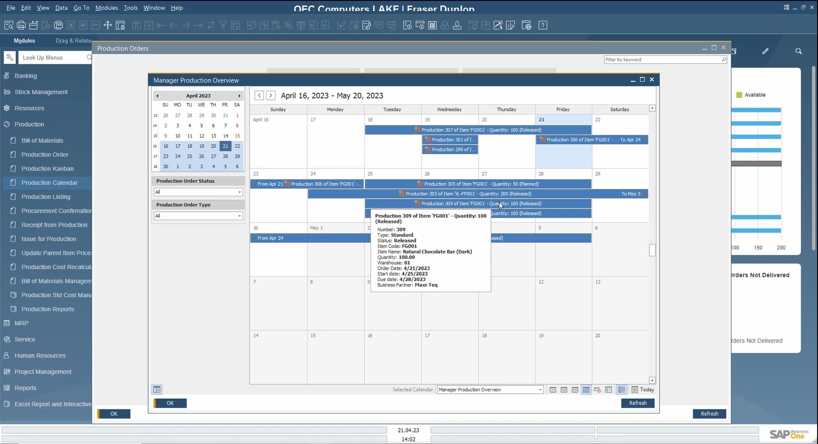The height and width of the screenshot is (444, 818).
Task: Click the Form Settings lock-table toolbar icon
Action: [x=120, y=25]
